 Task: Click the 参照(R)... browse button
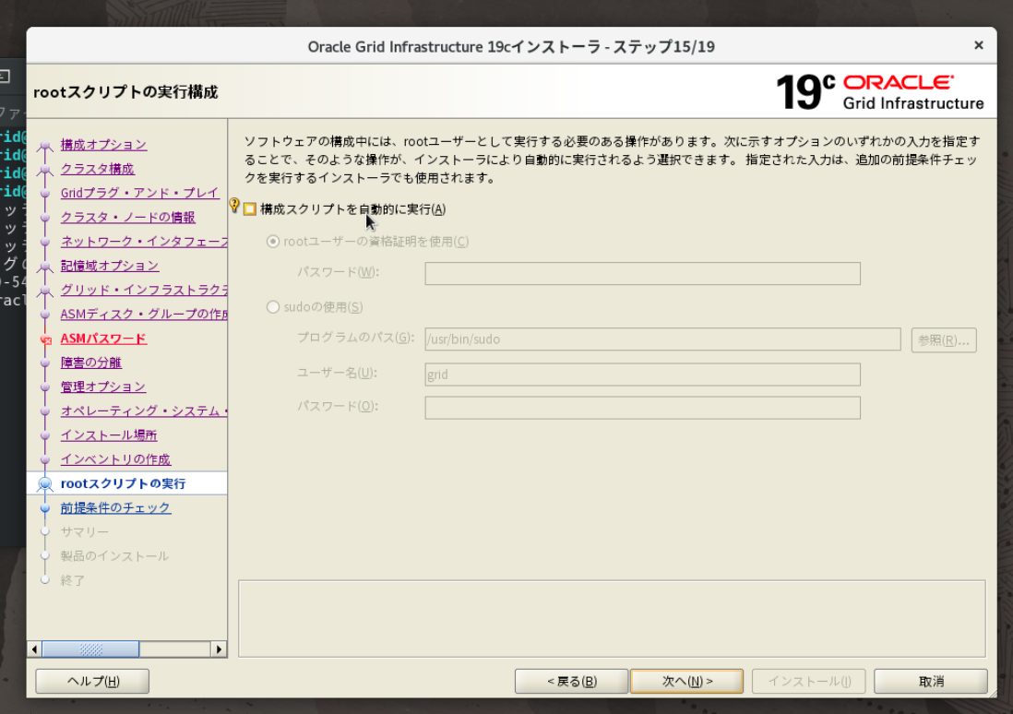pyautogui.click(x=943, y=339)
